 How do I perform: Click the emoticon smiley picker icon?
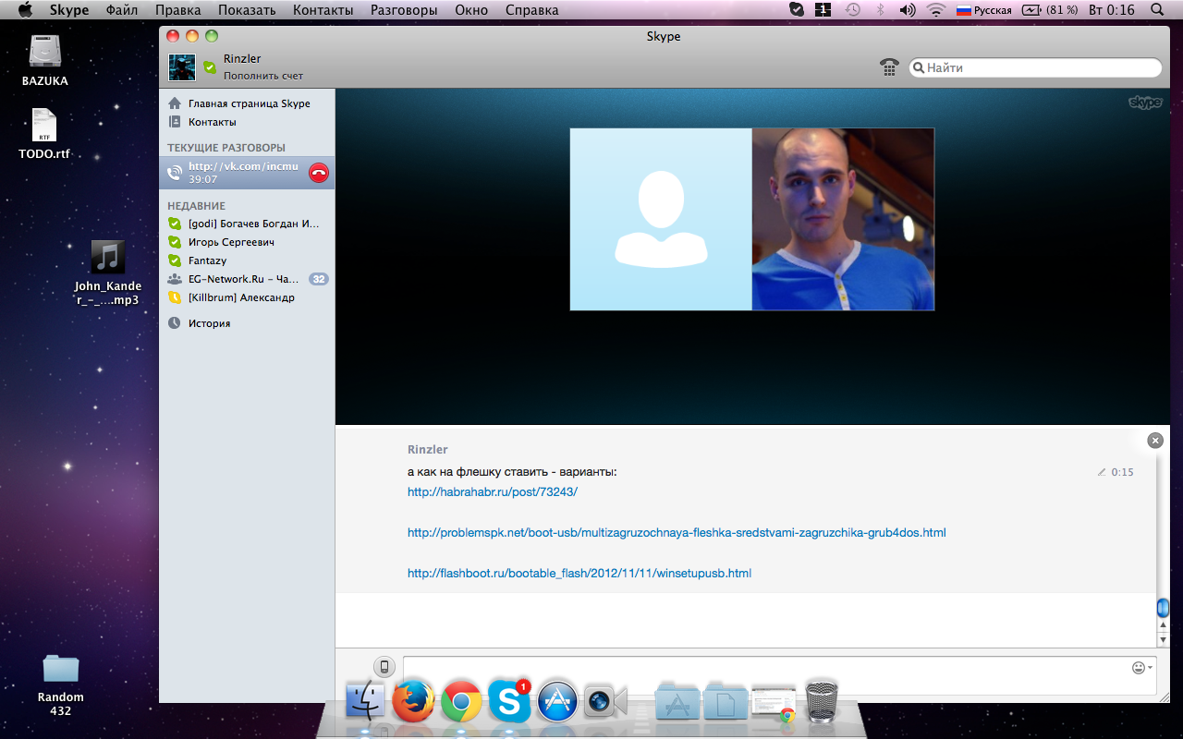pos(1139,667)
